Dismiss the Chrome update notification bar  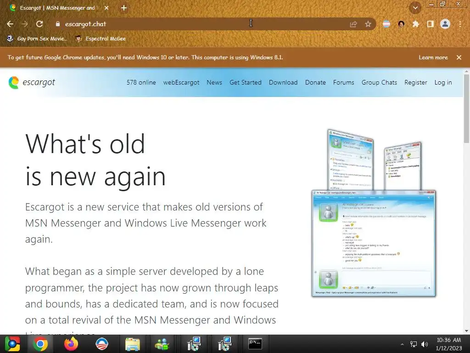pyautogui.click(x=459, y=57)
